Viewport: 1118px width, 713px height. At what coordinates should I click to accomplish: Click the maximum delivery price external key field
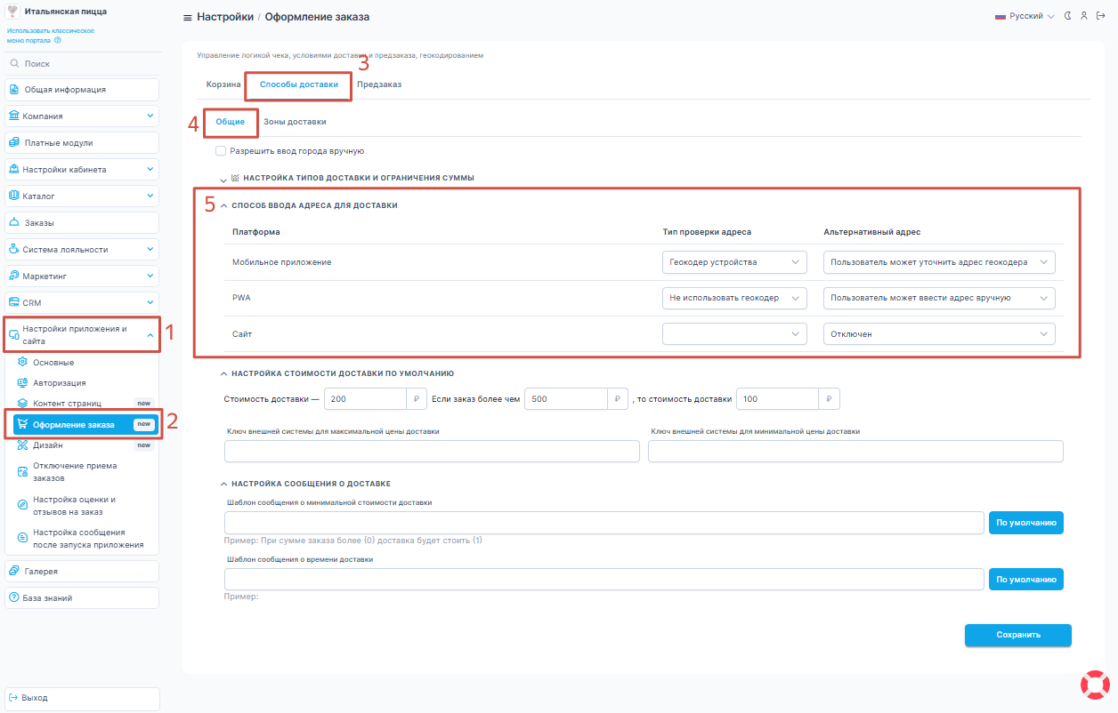(x=432, y=452)
